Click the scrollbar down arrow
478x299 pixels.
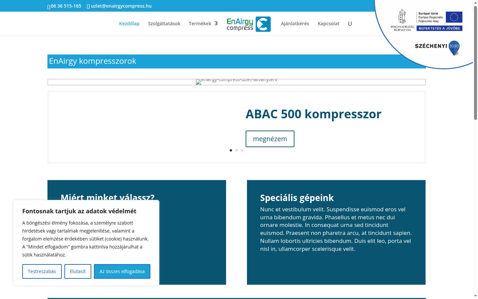click(475, 296)
